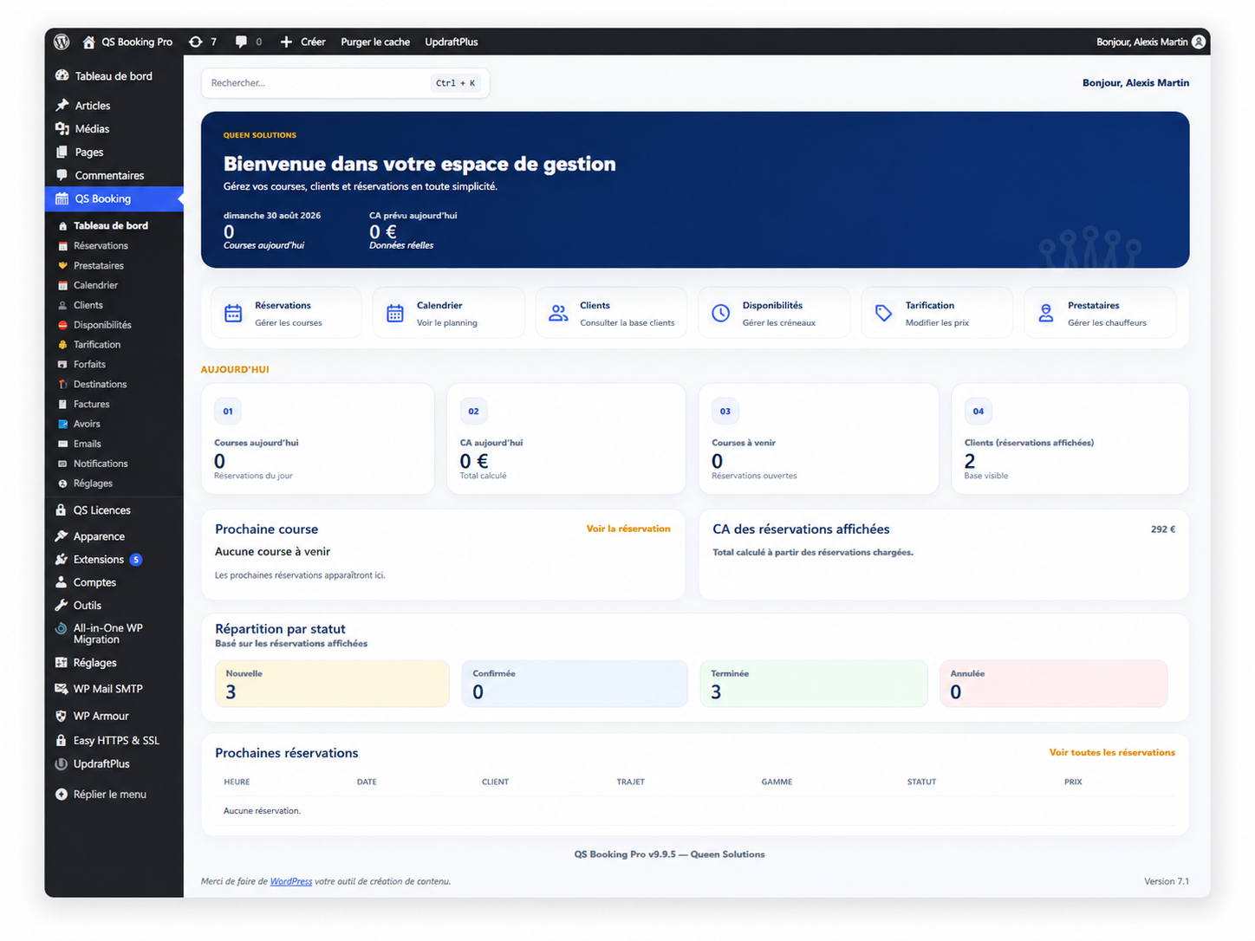The height and width of the screenshot is (941, 1255).
Task: Open the Créer menu in the admin bar
Action: (x=302, y=42)
